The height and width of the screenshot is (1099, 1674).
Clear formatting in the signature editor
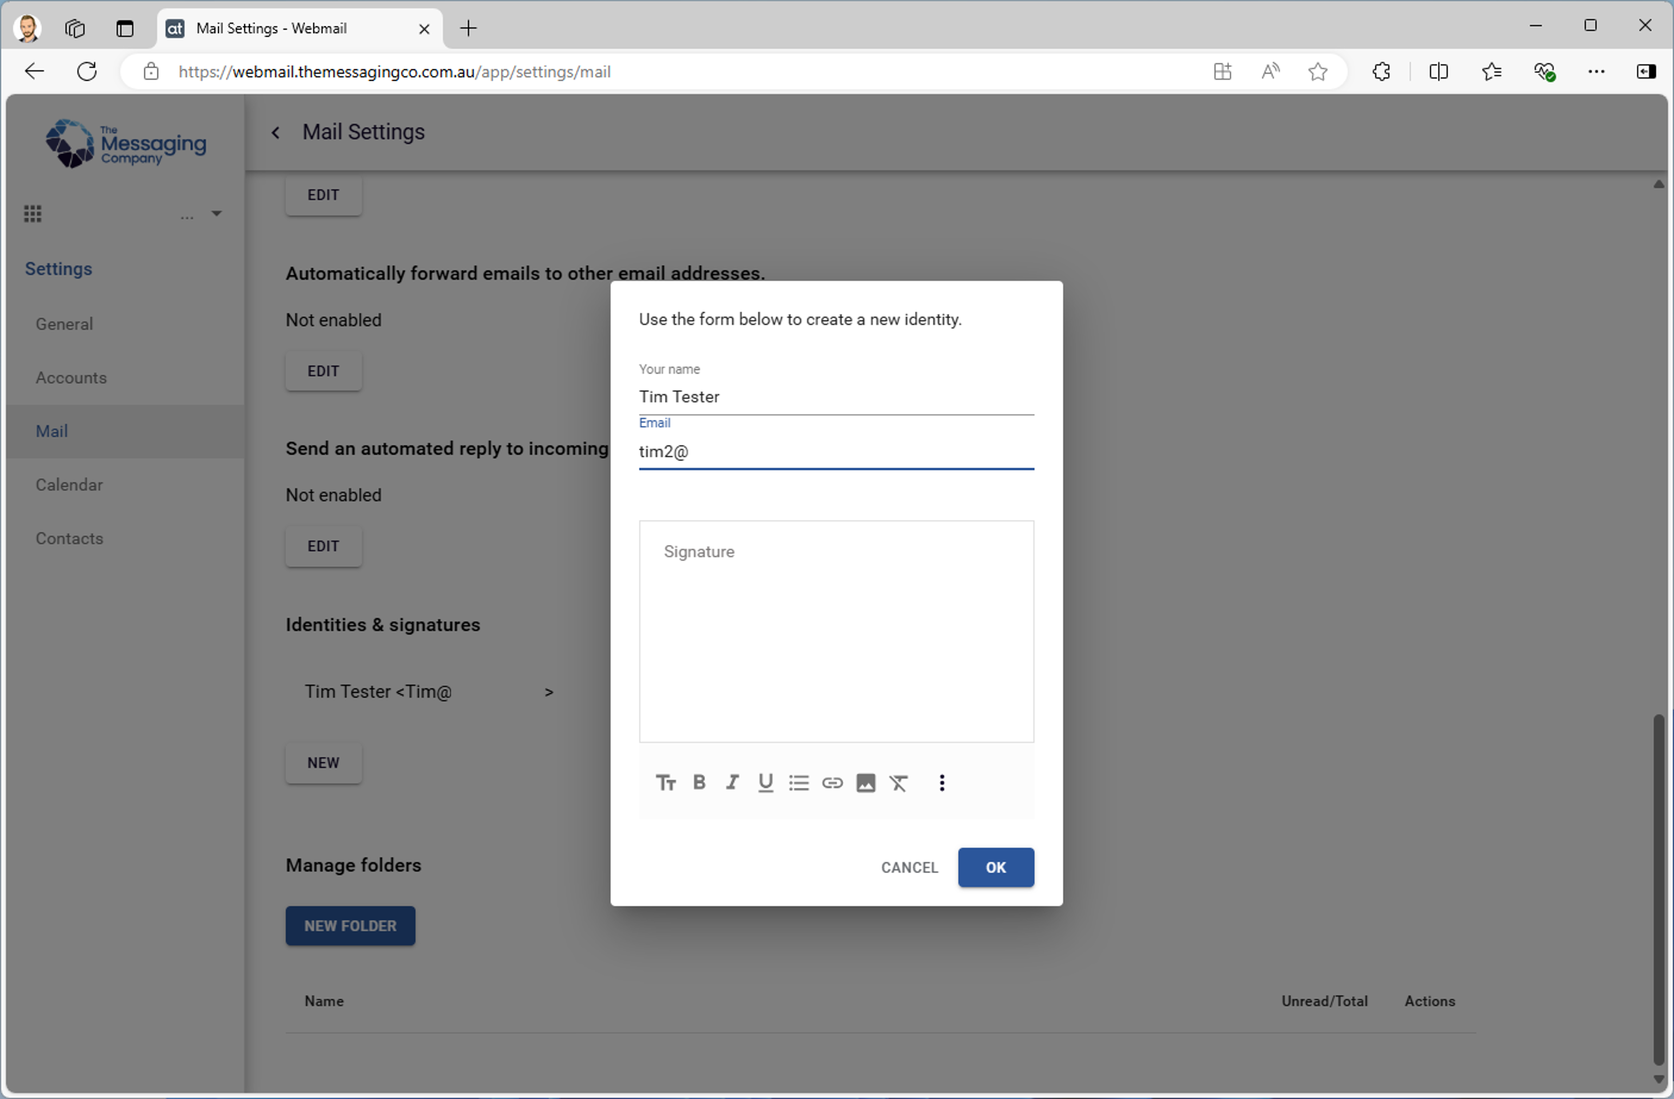tap(899, 783)
